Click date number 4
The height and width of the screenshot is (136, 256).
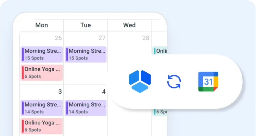pyautogui.click(x=104, y=92)
